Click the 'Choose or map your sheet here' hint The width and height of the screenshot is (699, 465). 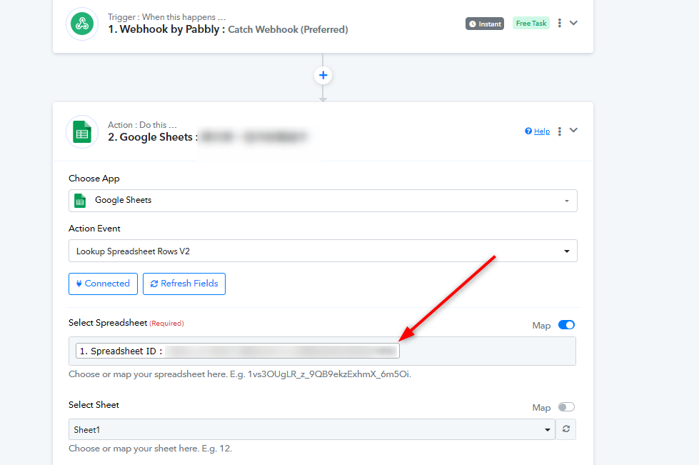150,449
